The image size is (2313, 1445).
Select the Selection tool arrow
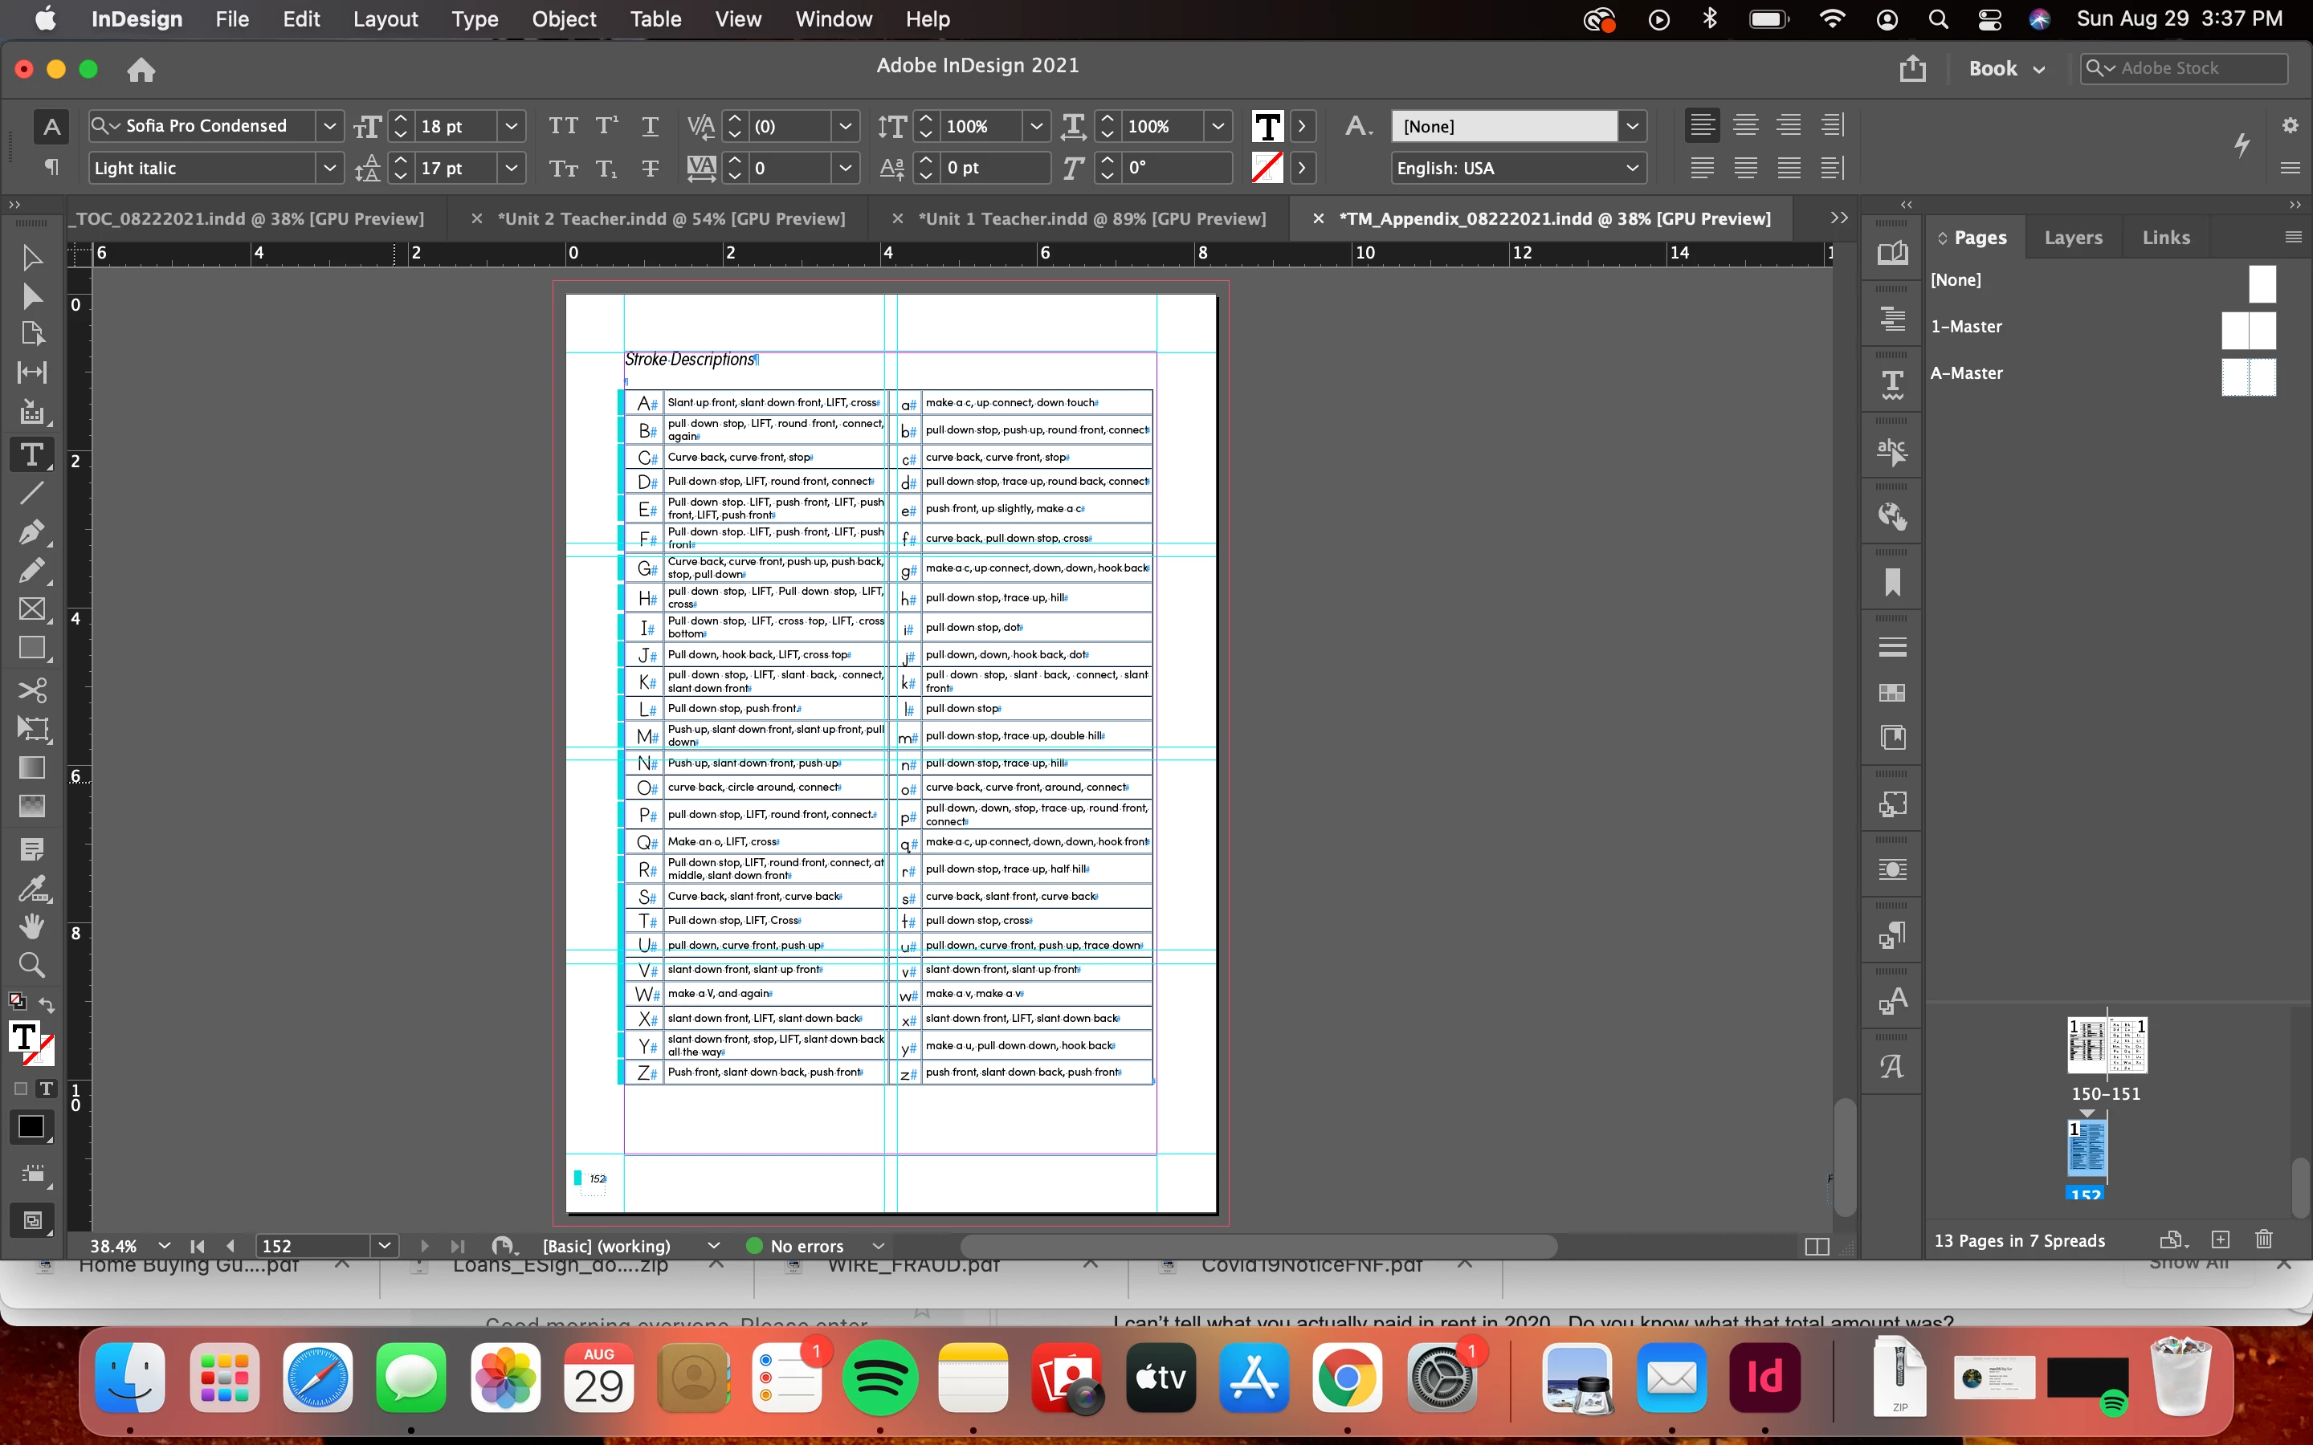[31, 258]
